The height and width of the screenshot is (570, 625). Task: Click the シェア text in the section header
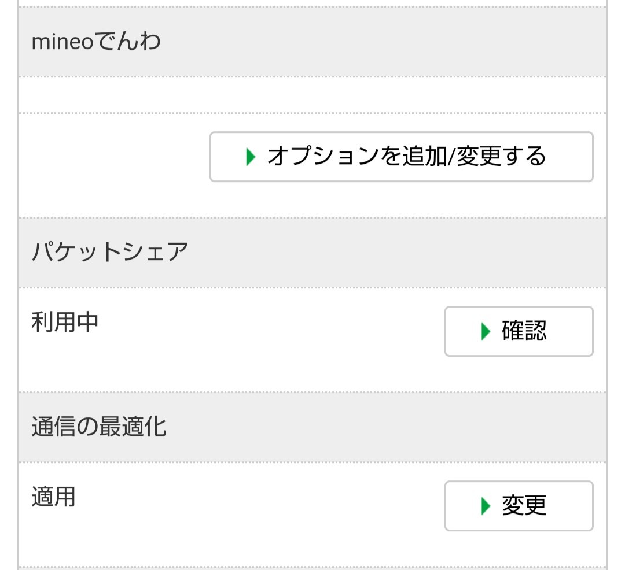tap(156, 253)
